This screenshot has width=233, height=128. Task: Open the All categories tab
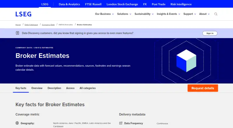coord(88,88)
